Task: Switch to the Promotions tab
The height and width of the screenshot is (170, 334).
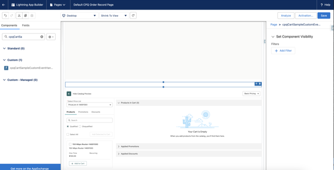Action: pos(83,112)
